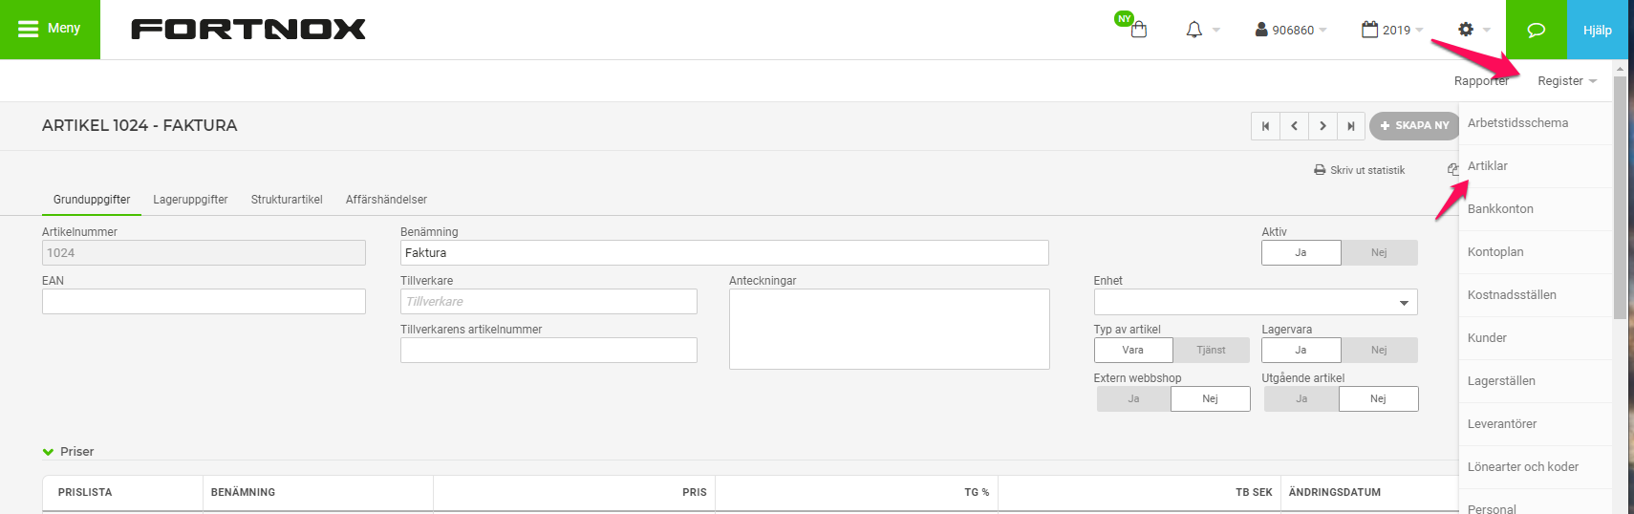Click the EAN input field
The image size is (1634, 514).
click(x=204, y=302)
